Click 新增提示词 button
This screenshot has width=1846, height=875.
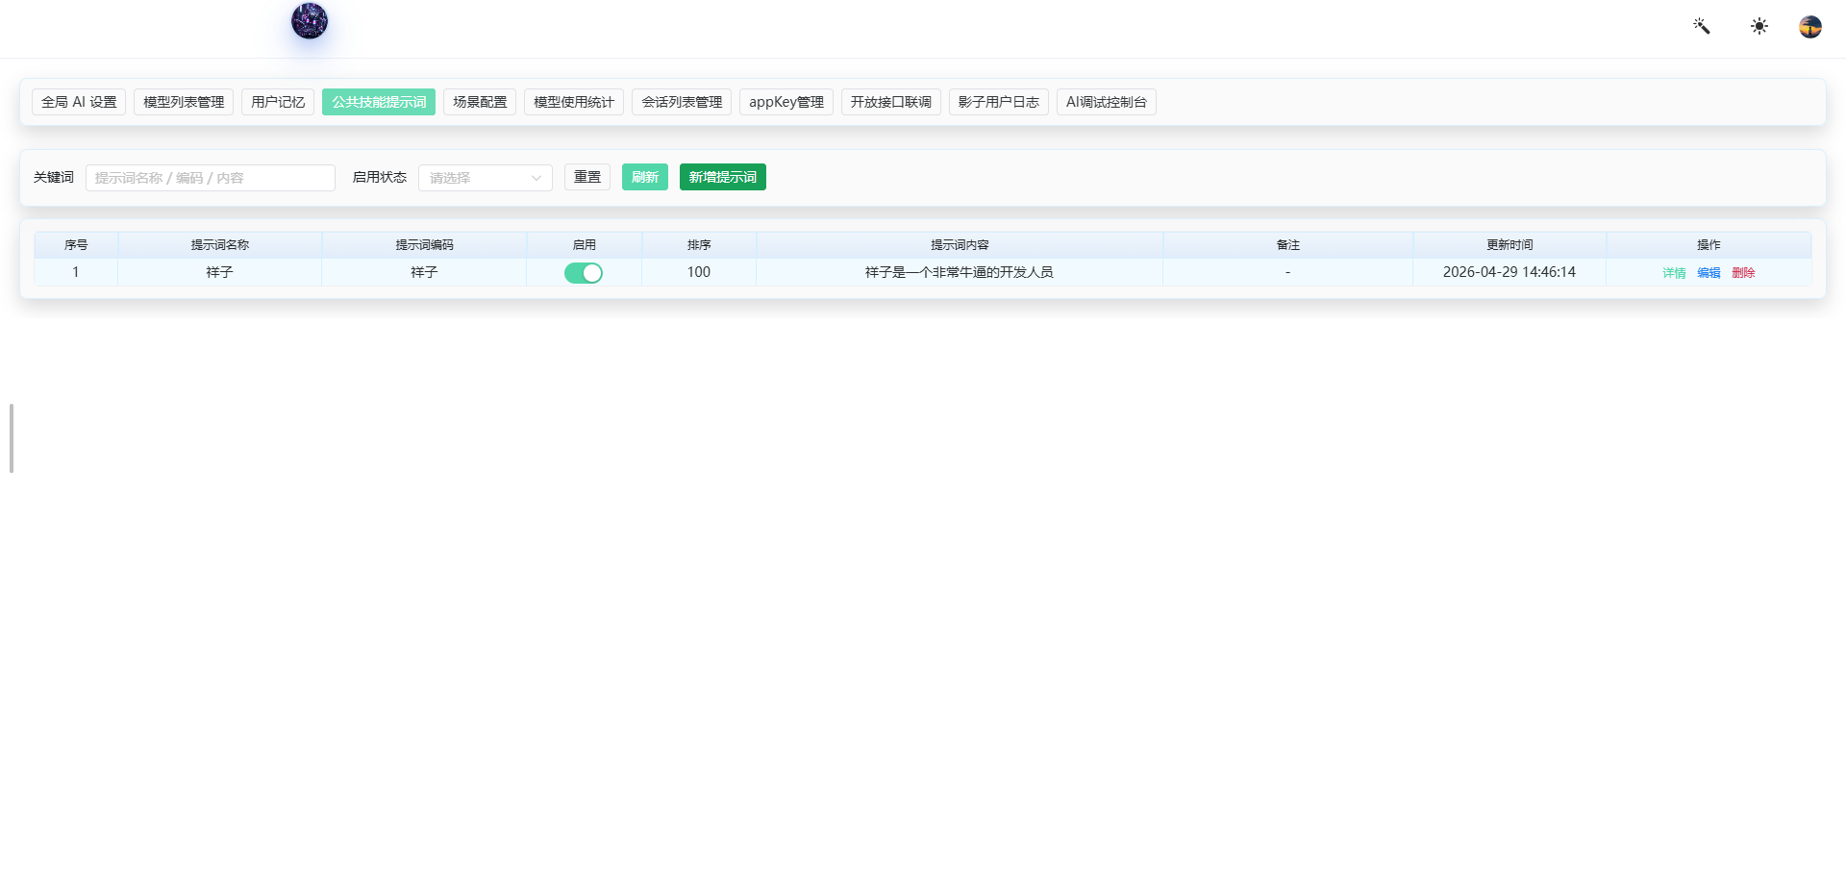coord(723,177)
